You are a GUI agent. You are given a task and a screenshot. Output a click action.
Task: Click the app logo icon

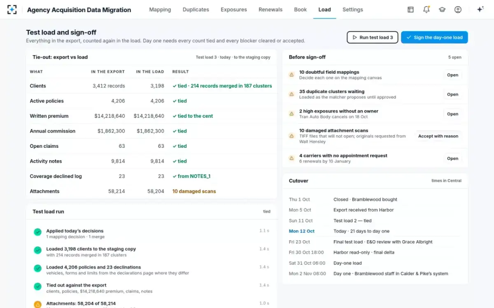pos(12,9)
